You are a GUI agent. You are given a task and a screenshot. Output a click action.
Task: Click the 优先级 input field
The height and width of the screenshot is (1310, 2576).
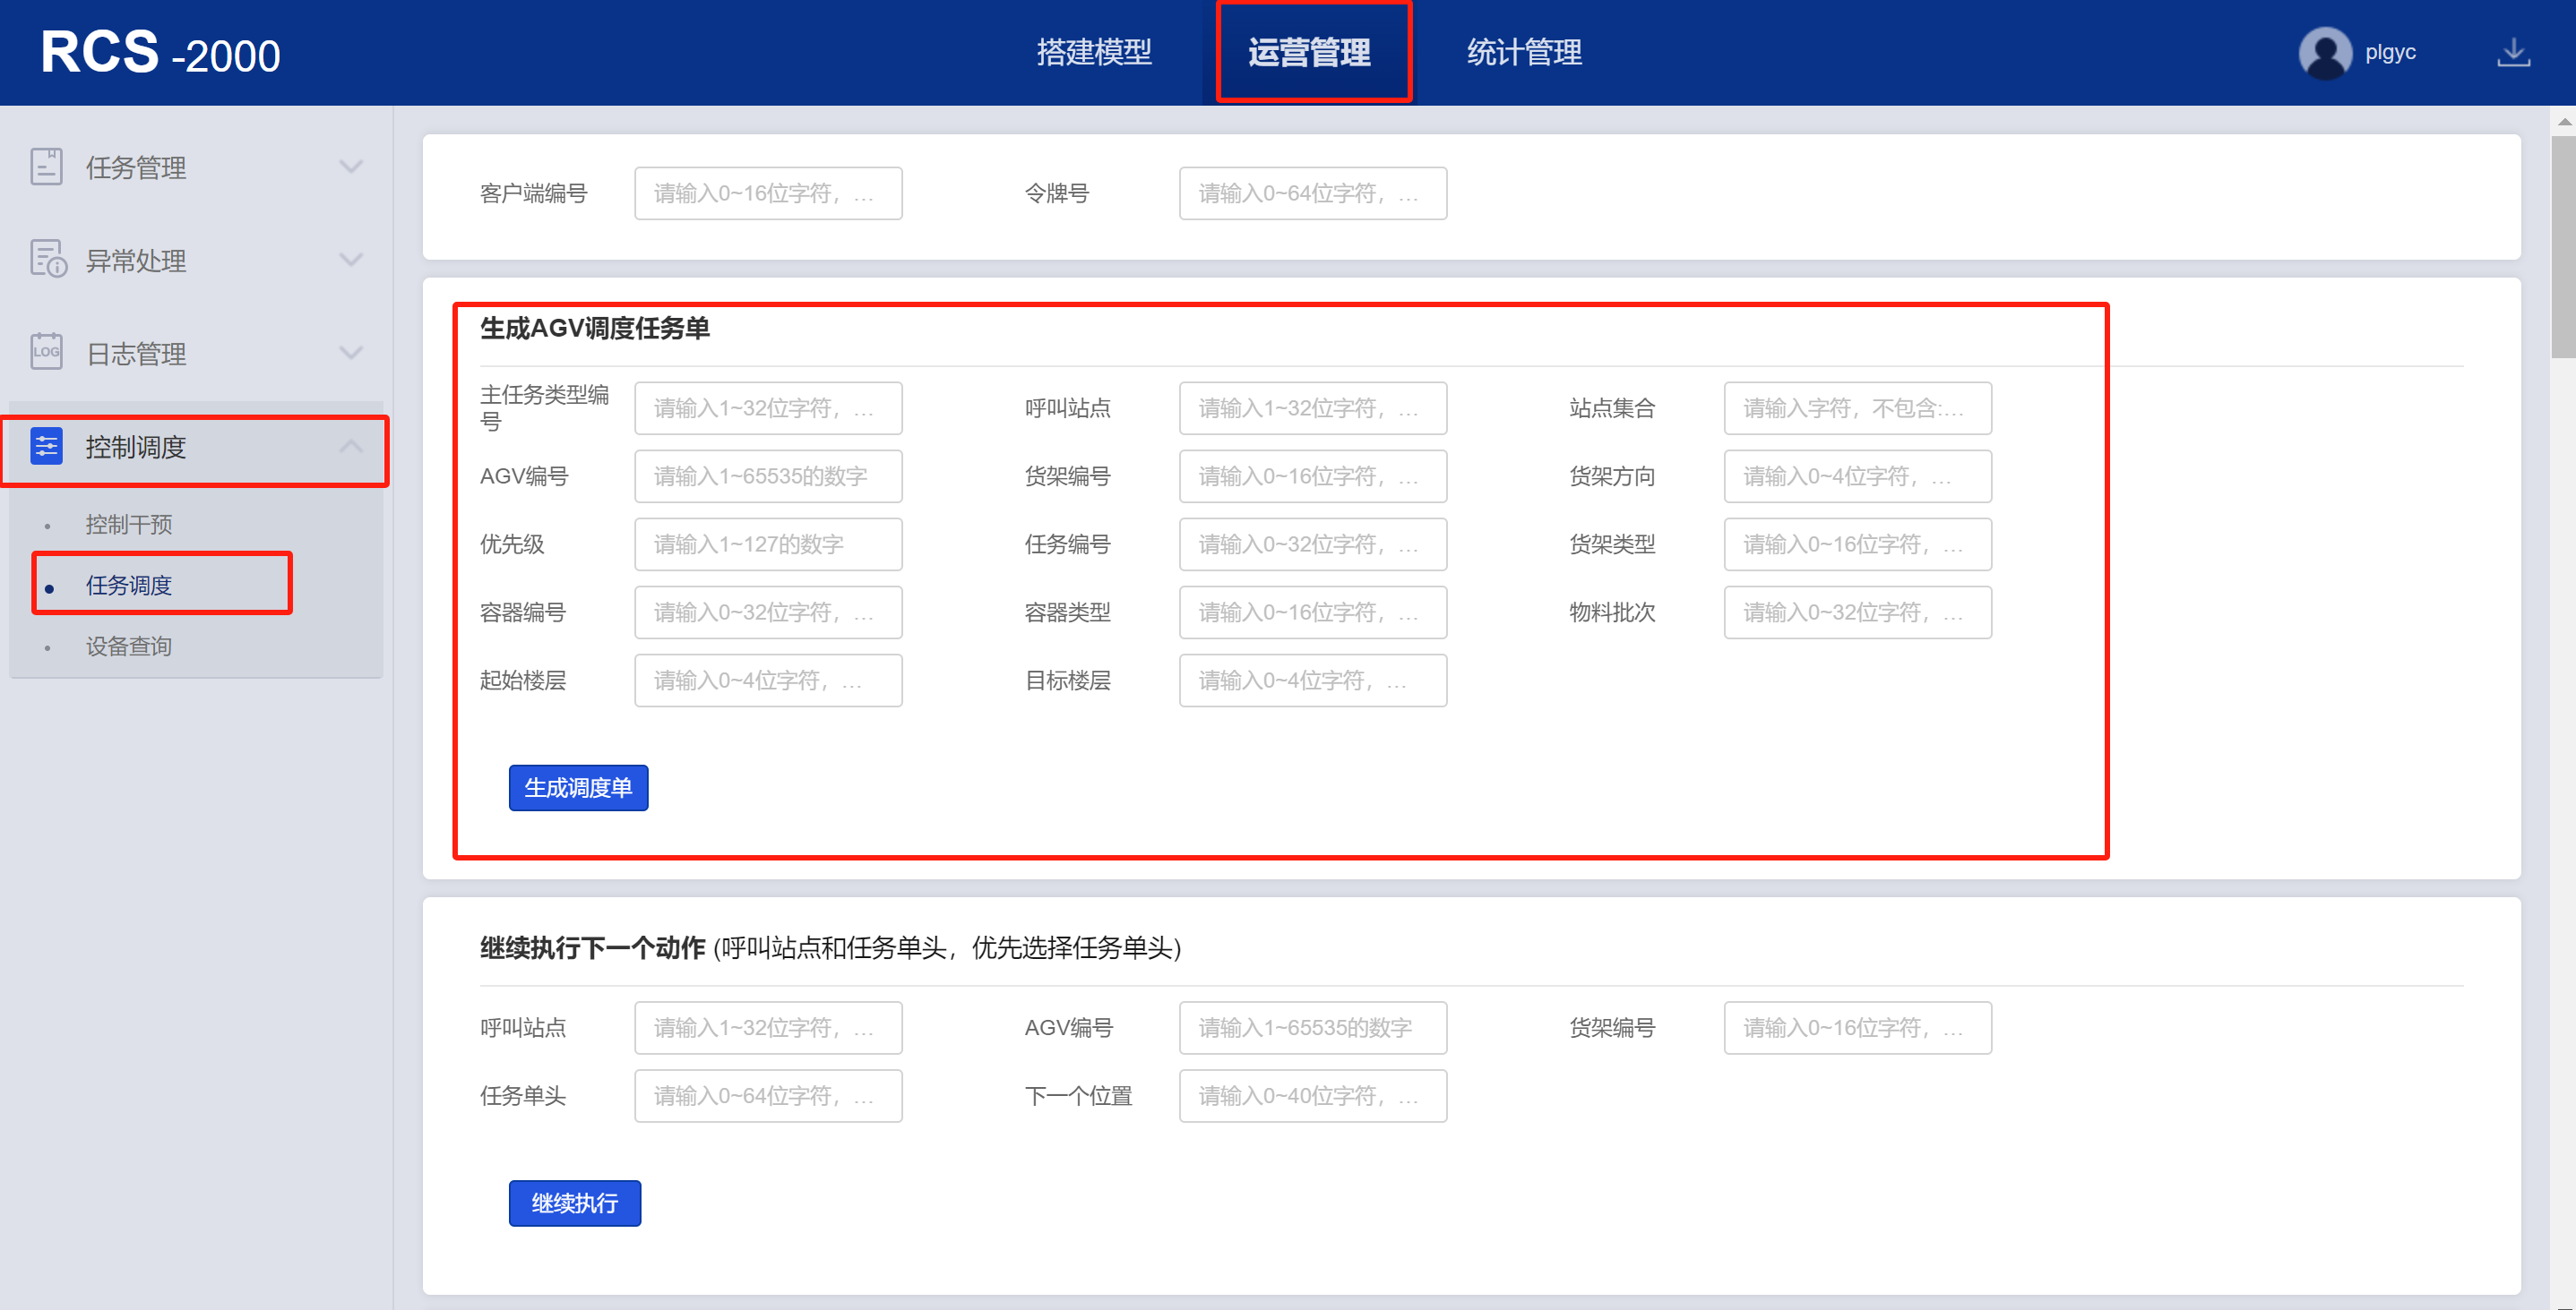(x=768, y=544)
